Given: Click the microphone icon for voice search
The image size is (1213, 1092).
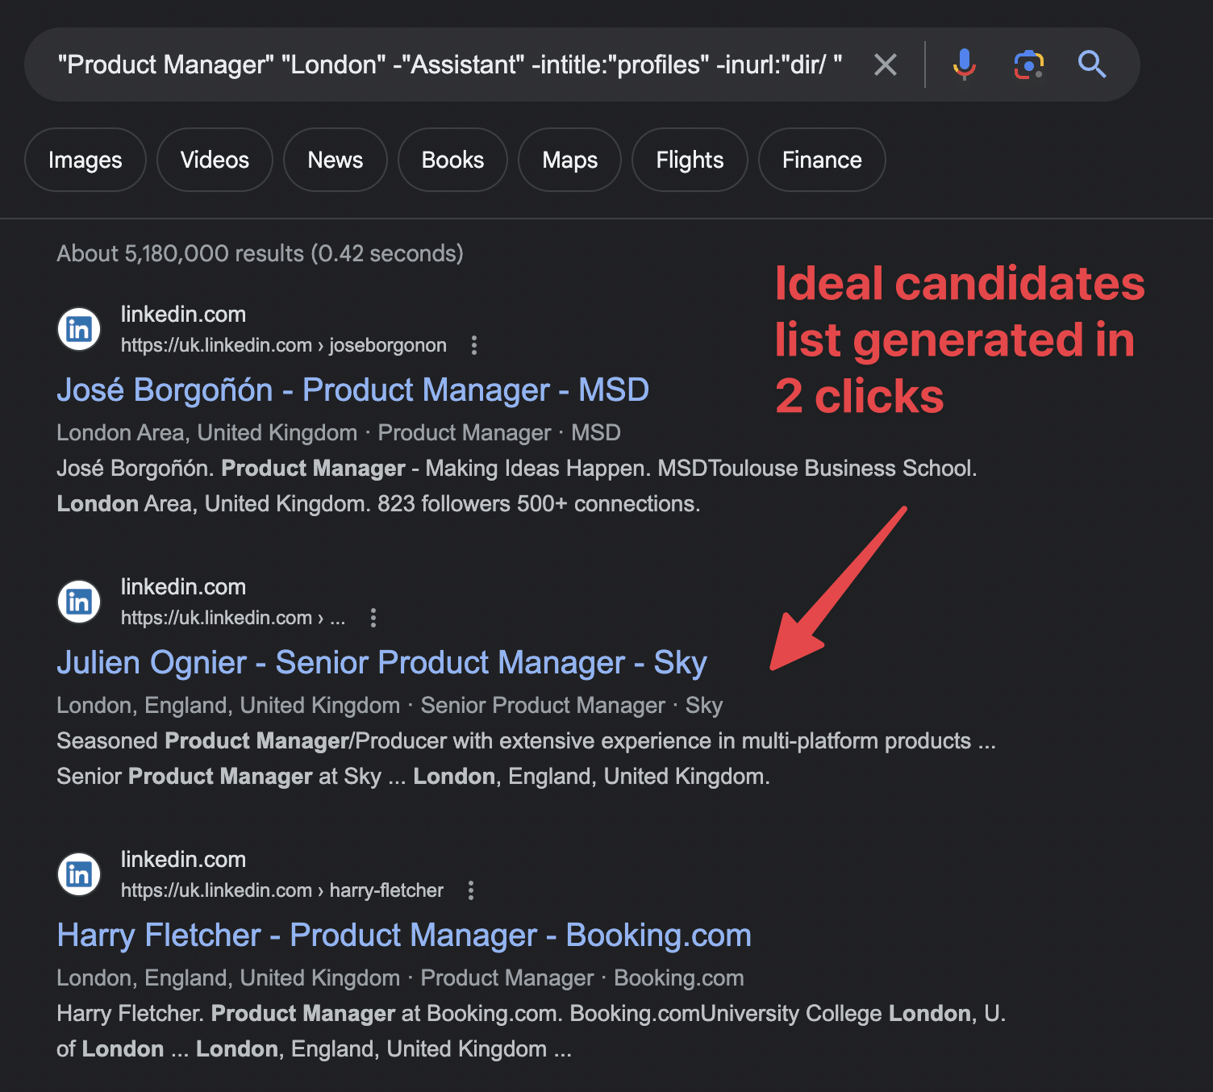Looking at the screenshot, I should [x=963, y=65].
